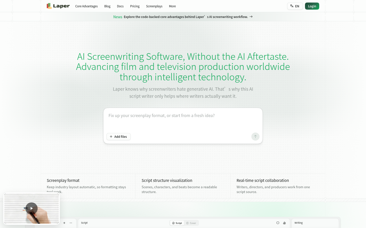Switch to the Script tab in the editor

177,223
